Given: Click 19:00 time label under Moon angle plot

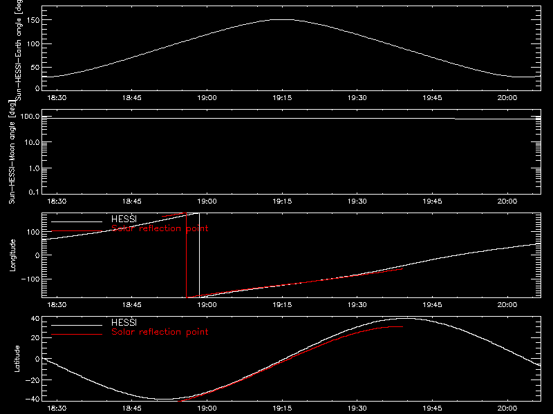Looking at the screenshot, I should tap(207, 201).
